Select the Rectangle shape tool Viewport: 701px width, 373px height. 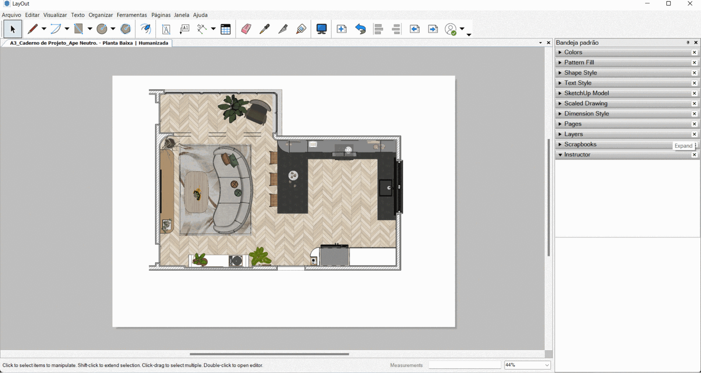pyautogui.click(x=79, y=29)
